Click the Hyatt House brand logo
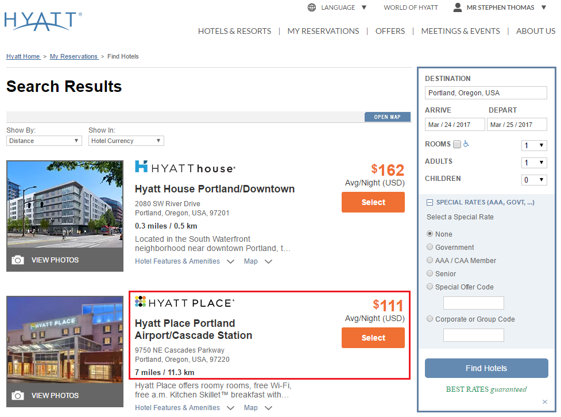Viewport: 561px width, 417px height. pyautogui.click(x=185, y=167)
